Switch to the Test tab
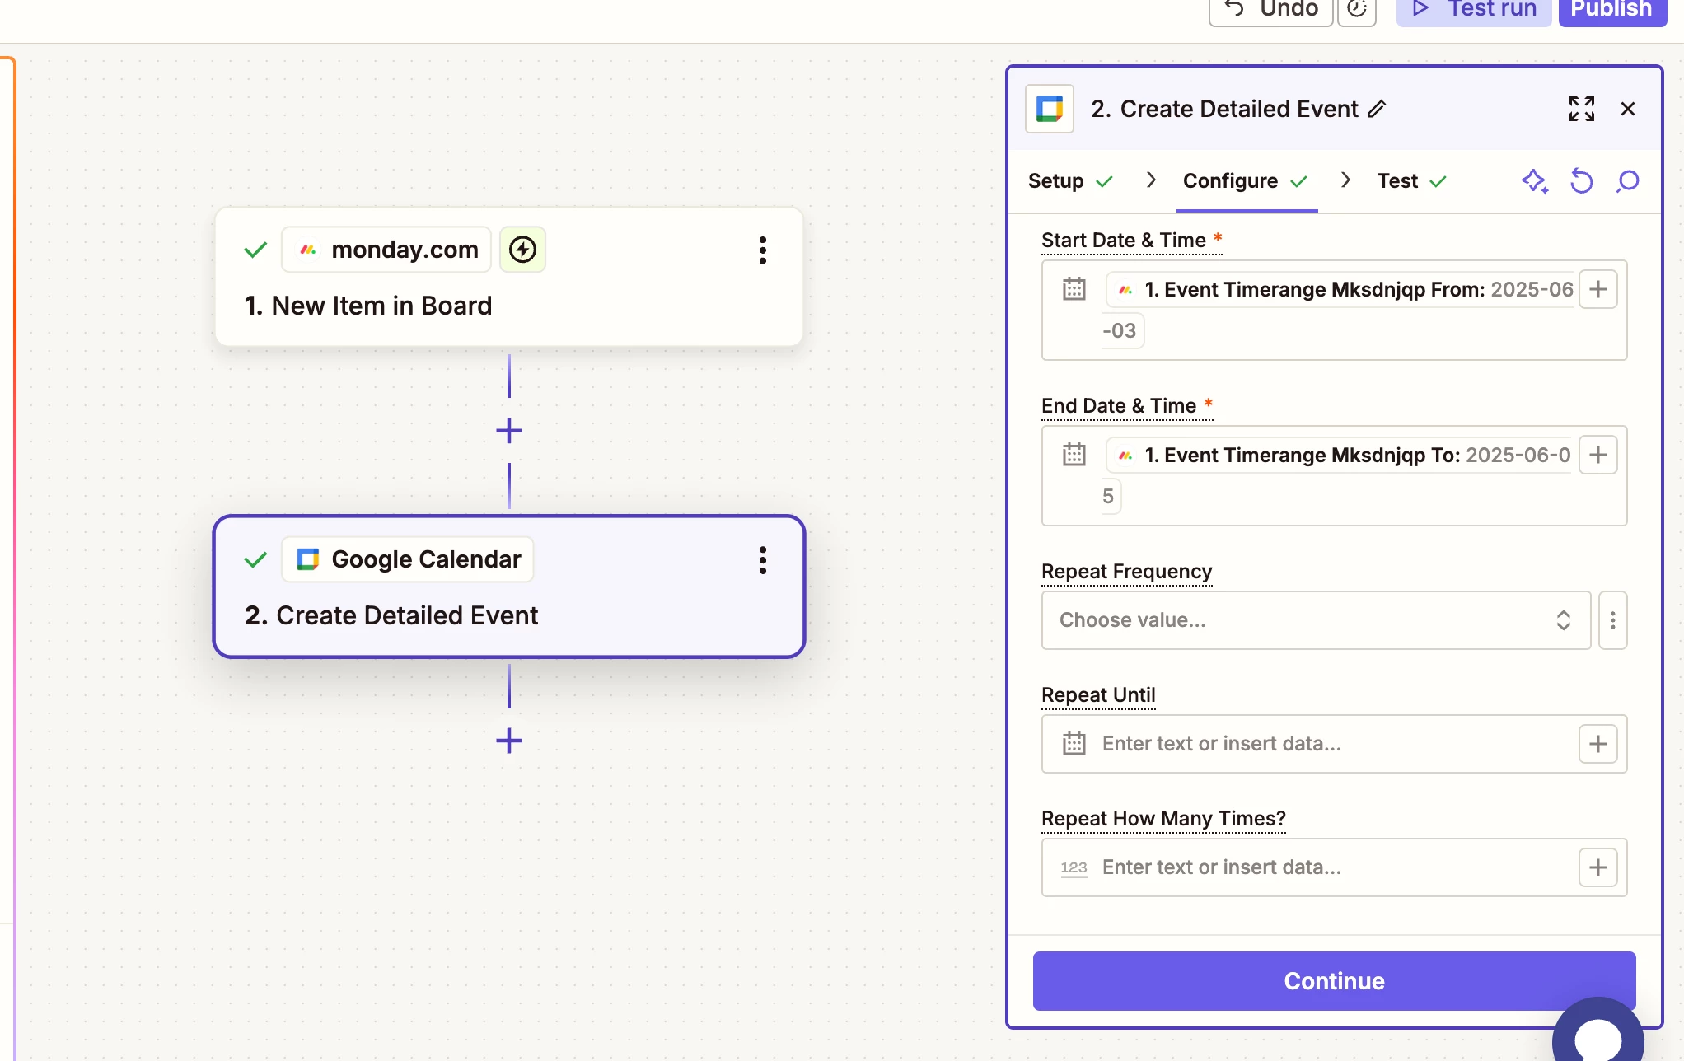The width and height of the screenshot is (1684, 1061). [x=1411, y=181]
